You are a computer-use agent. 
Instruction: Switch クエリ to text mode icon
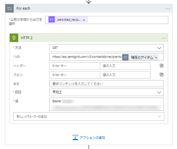pyautogui.click(x=161, y=74)
